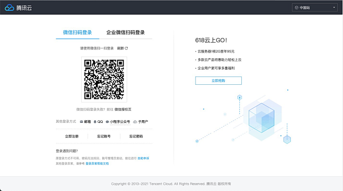Switch to 企业微信扫码登录 tab

click(x=126, y=32)
